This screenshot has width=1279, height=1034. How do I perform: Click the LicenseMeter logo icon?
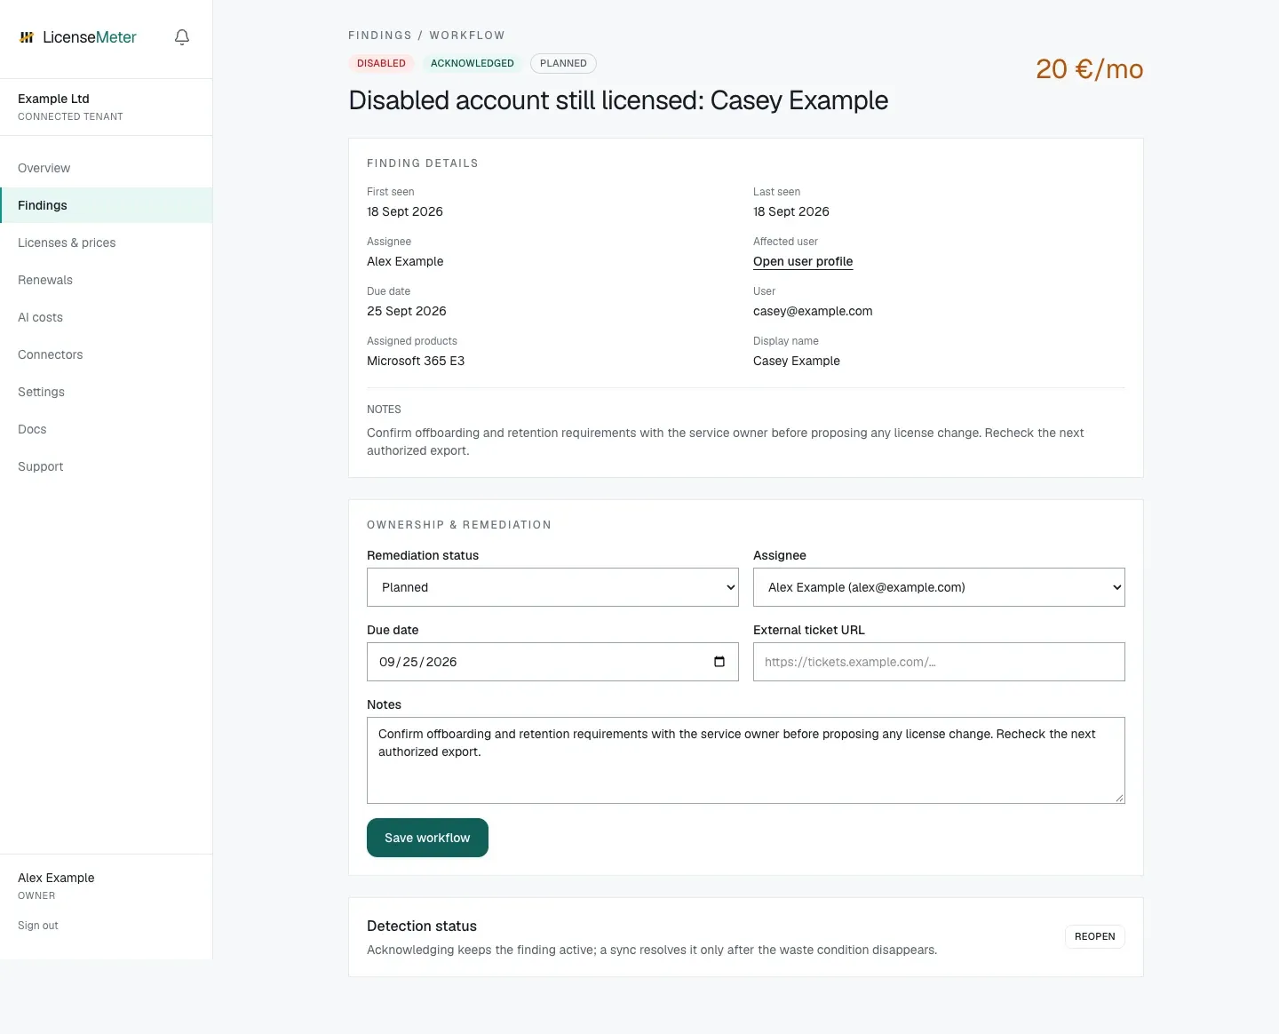tap(27, 37)
